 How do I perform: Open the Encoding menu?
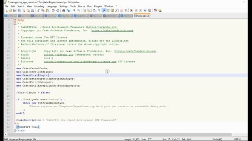point(39,6)
